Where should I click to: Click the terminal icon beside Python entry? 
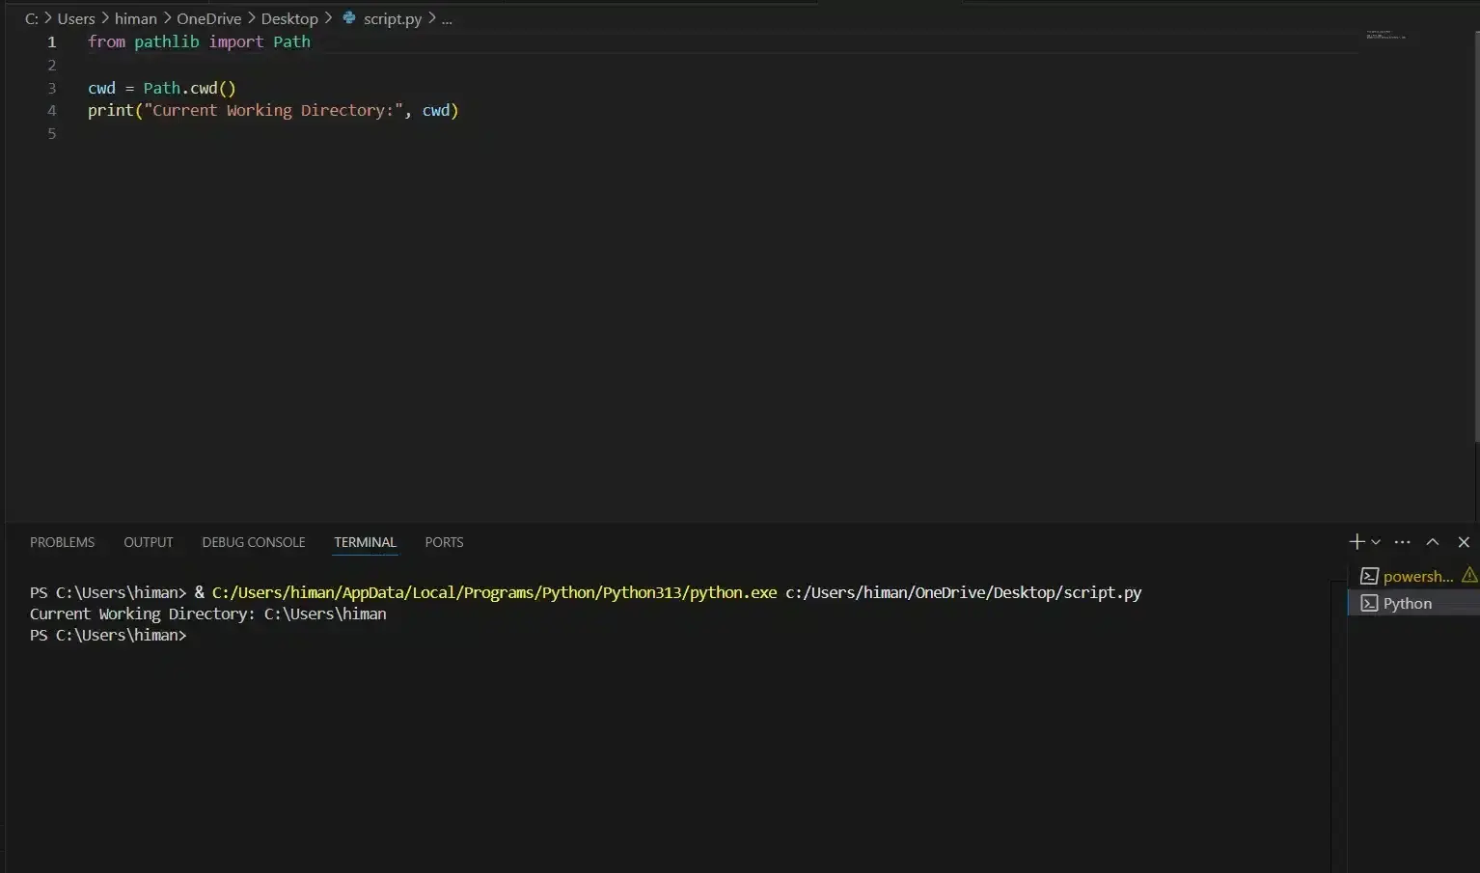[1369, 603]
